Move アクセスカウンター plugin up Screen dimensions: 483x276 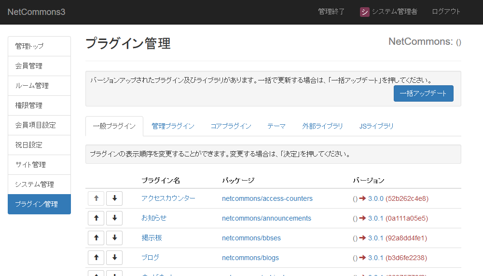(96, 198)
